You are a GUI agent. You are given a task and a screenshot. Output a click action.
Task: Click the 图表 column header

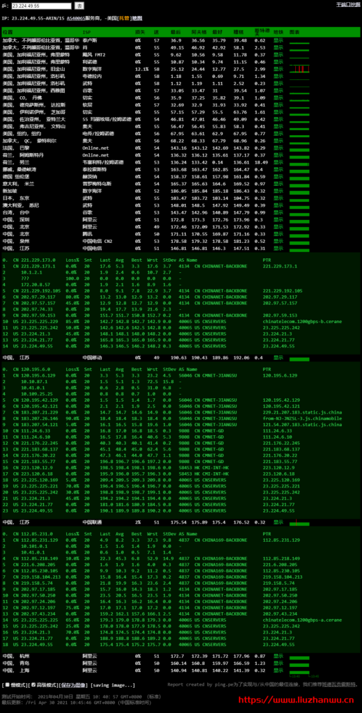(x=294, y=32)
